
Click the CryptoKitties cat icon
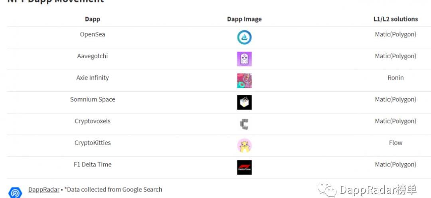point(244,146)
